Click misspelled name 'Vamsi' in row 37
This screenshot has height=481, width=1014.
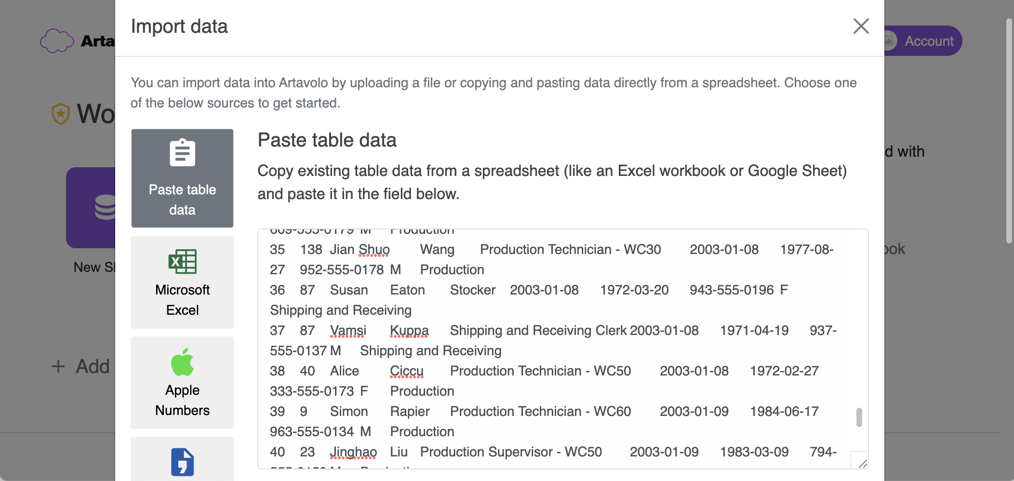[348, 331]
